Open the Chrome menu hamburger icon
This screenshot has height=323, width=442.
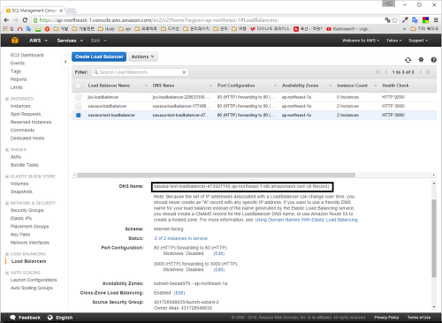(436, 20)
